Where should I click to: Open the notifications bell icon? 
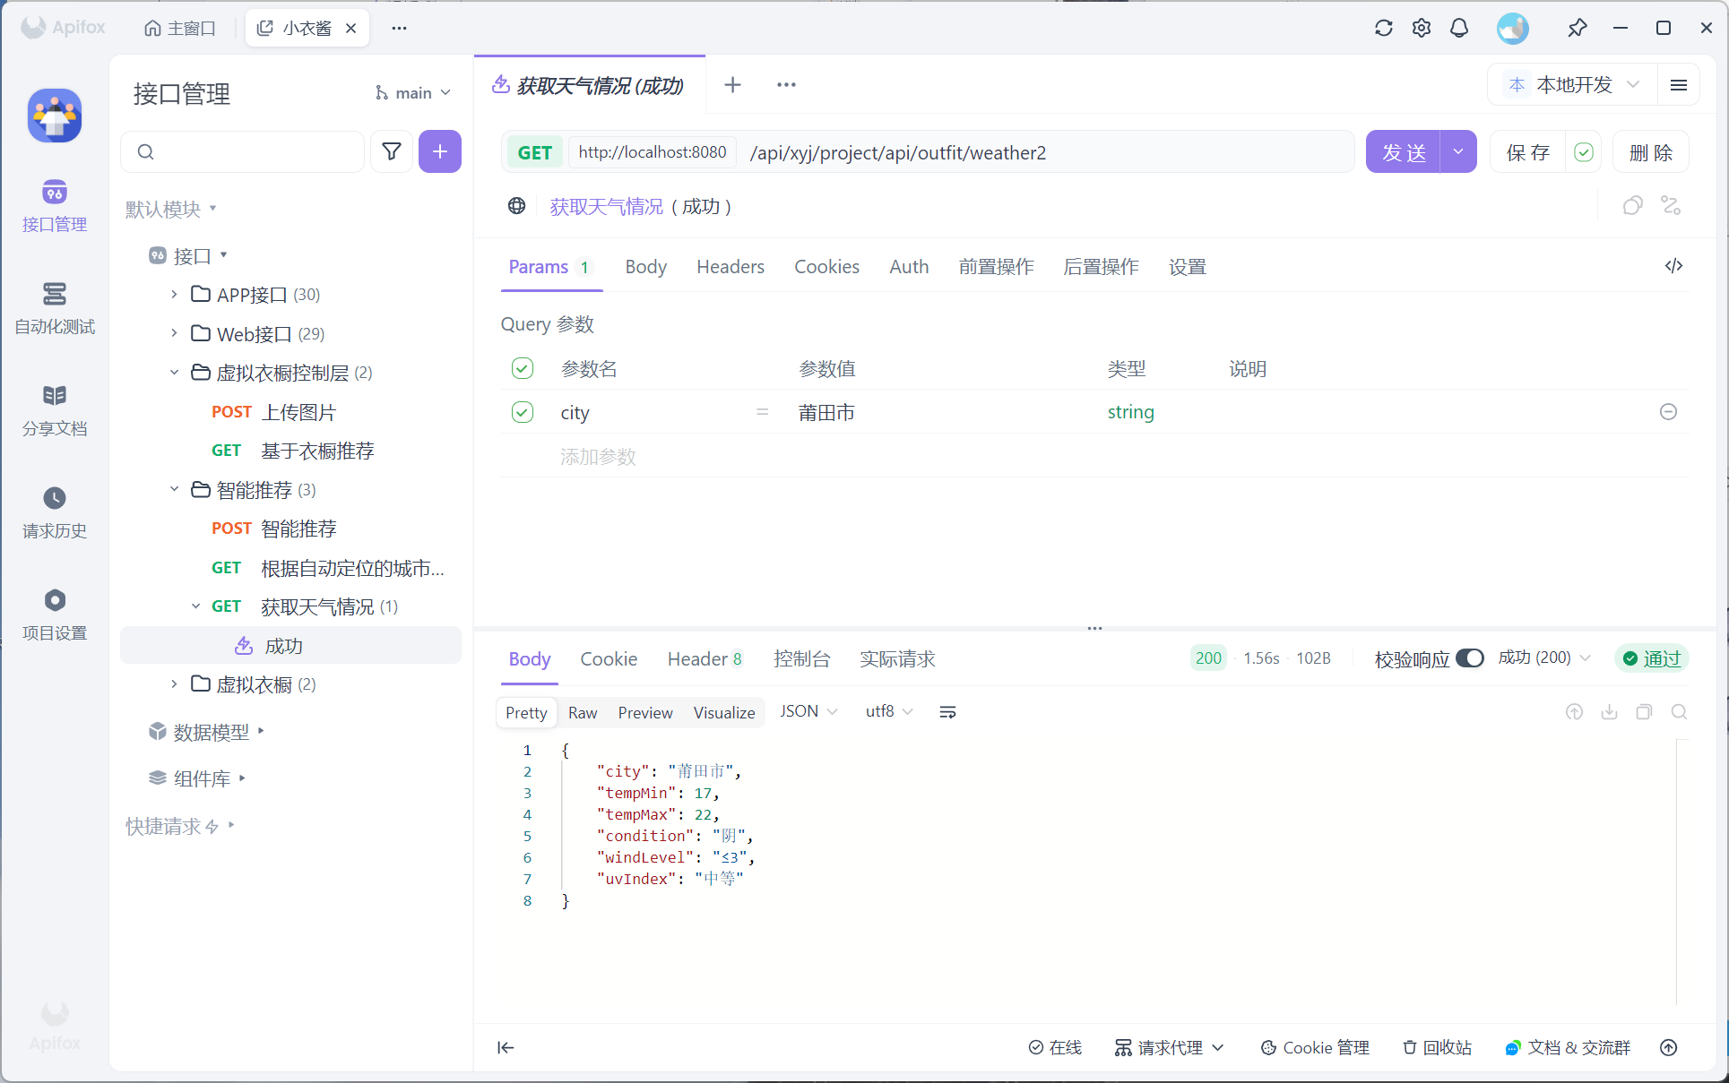[1458, 28]
